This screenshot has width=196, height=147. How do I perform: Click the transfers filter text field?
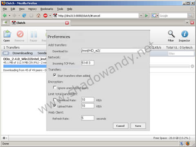[x=181, y=53]
